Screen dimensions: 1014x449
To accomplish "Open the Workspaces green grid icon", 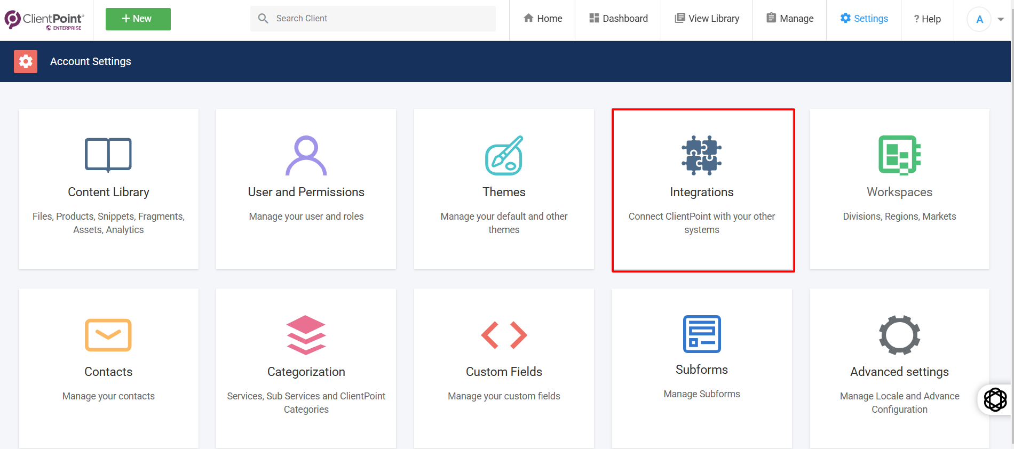I will point(899,155).
